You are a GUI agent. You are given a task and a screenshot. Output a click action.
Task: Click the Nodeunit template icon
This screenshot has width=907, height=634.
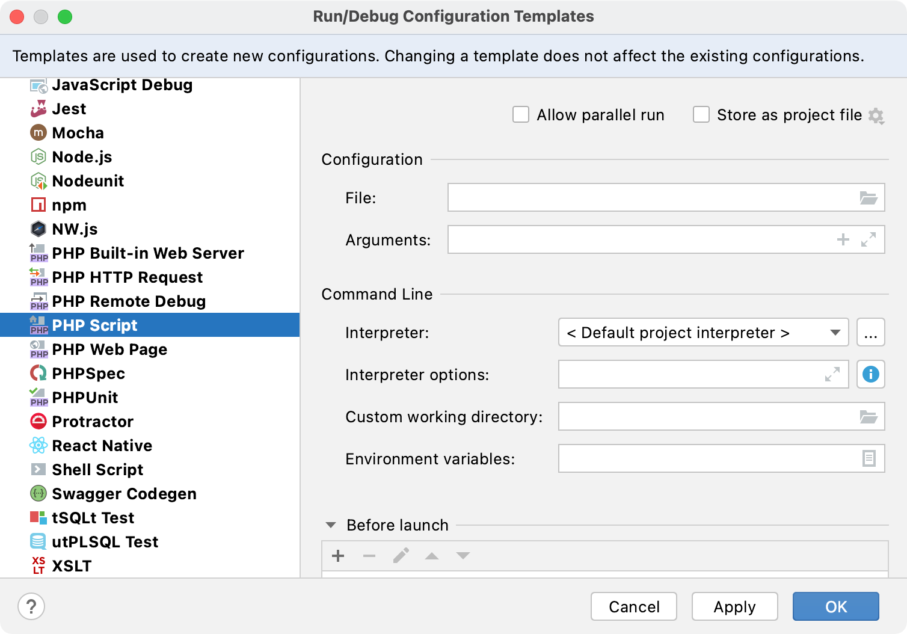38,181
